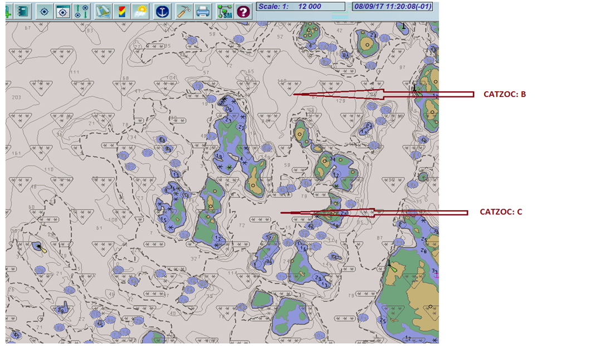Click the red-yellow-blue color palette icon
This screenshot has height=346, width=615.
click(x=121, y=11)
